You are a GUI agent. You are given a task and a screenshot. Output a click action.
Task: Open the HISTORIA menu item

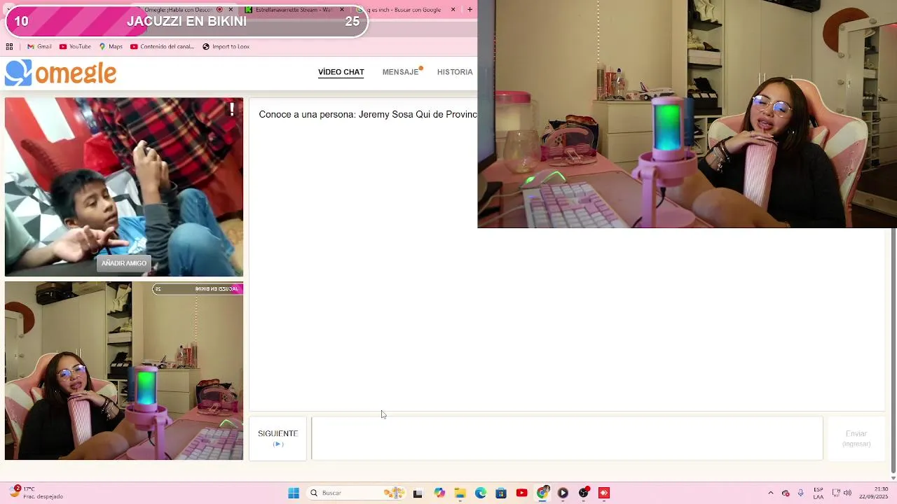455,72
